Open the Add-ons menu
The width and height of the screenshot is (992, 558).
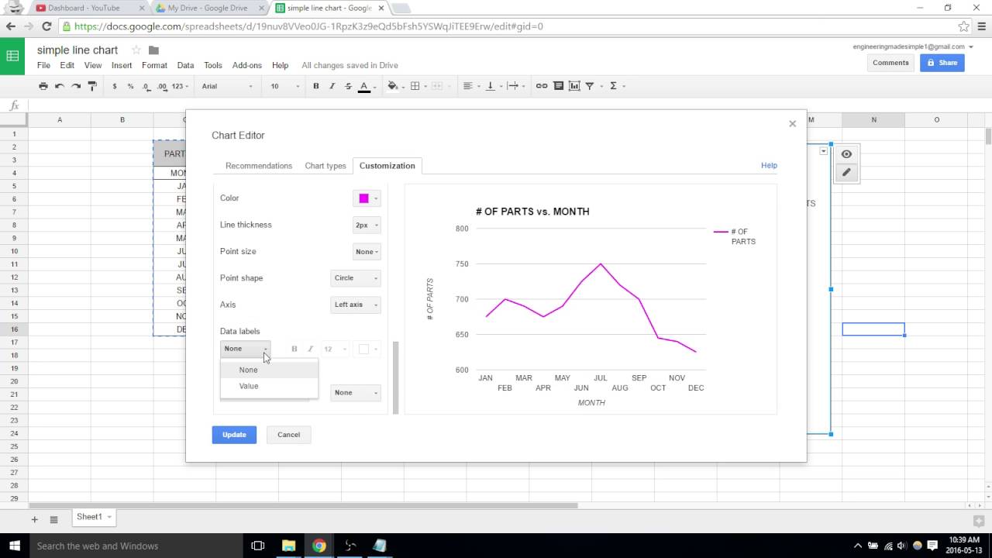pyautogui.click(x=247, y=65)
